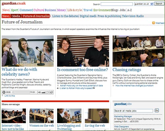Go to Life & style section
The height and width of the screenshot is (131, 165).
pos(75,10)
